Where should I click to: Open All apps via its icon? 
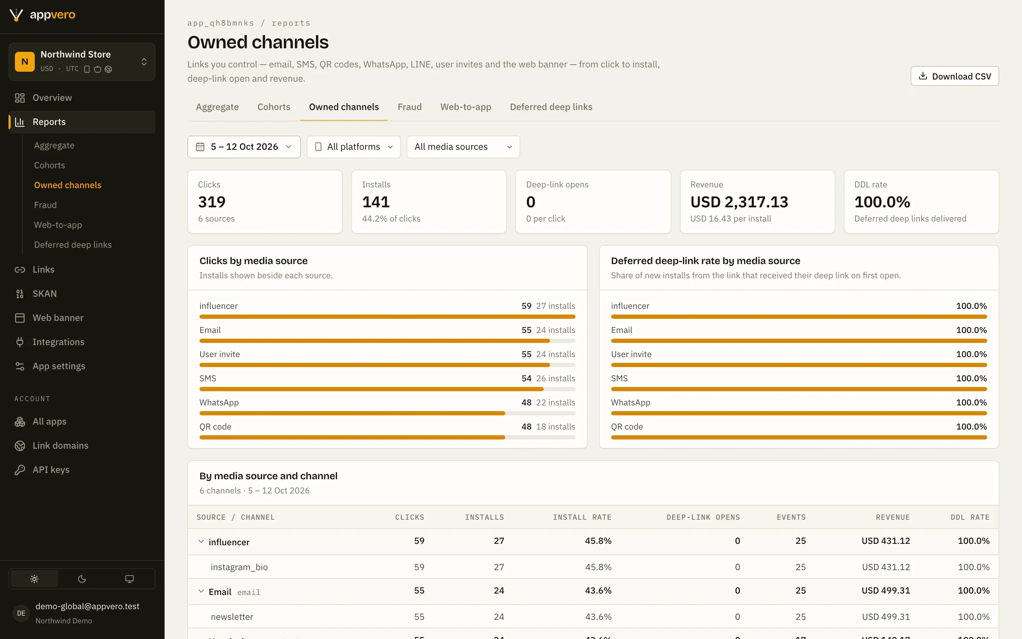(x=20, y=421)
